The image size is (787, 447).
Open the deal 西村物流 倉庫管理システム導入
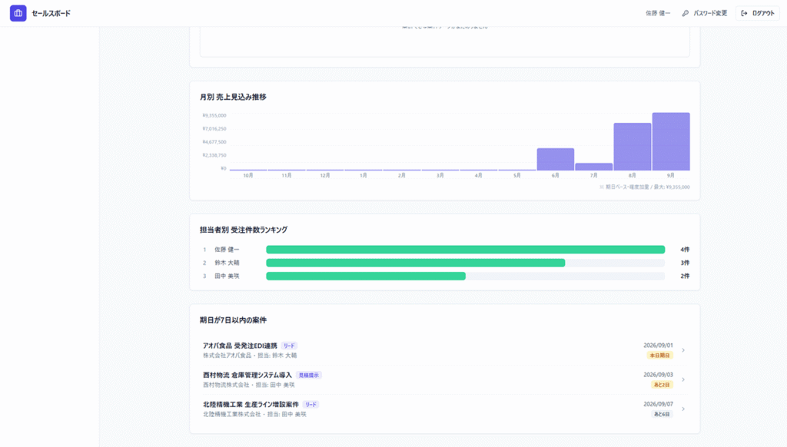pos(247,375)
